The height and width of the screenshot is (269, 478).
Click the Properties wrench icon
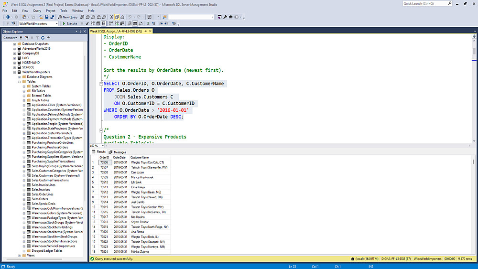225,17
